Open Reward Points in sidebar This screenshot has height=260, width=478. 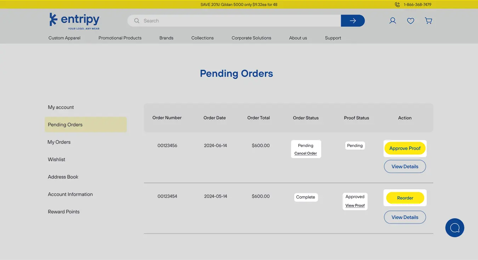(64, 212)
